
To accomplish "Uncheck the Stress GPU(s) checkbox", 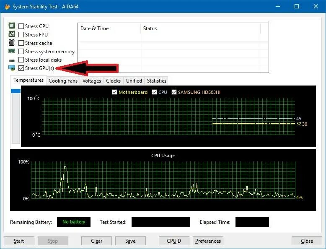I will 21,68.
